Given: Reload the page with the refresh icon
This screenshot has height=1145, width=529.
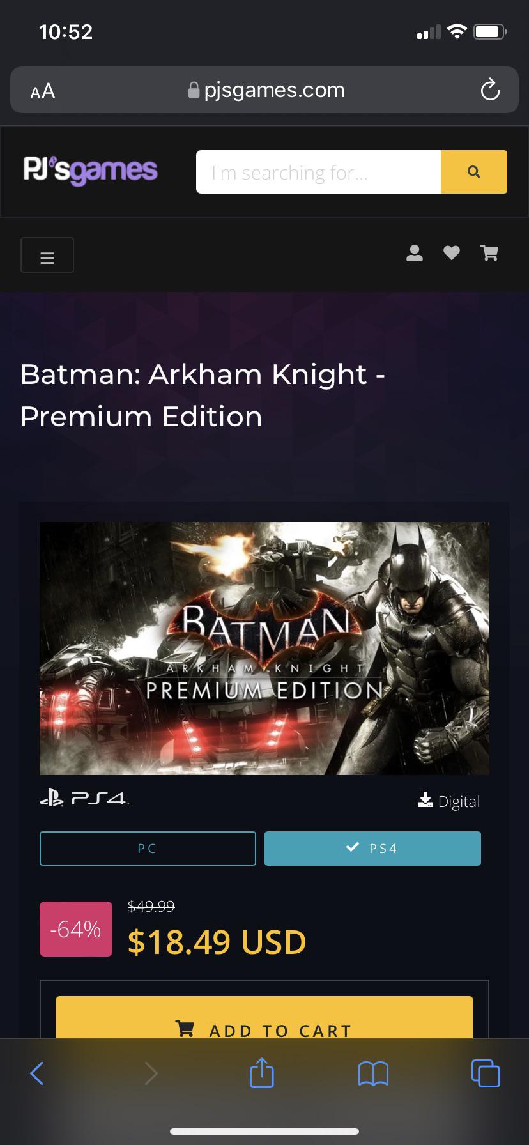Looking at the screenshot, I should (x=490, y=90).
